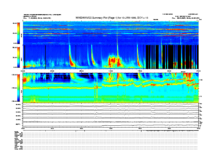Viewport: 214px width, 165px height.
Task: Click the DOY = 13 text in title
Action: pyautogui.click(x=143, y=18)
